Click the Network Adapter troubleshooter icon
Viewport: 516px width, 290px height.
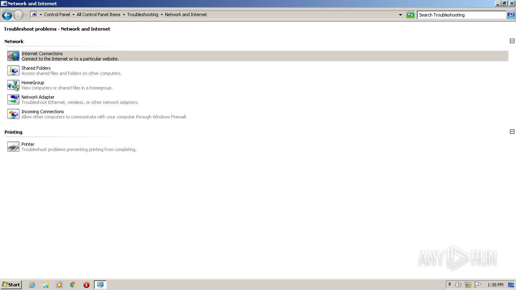tap(13, 99)
